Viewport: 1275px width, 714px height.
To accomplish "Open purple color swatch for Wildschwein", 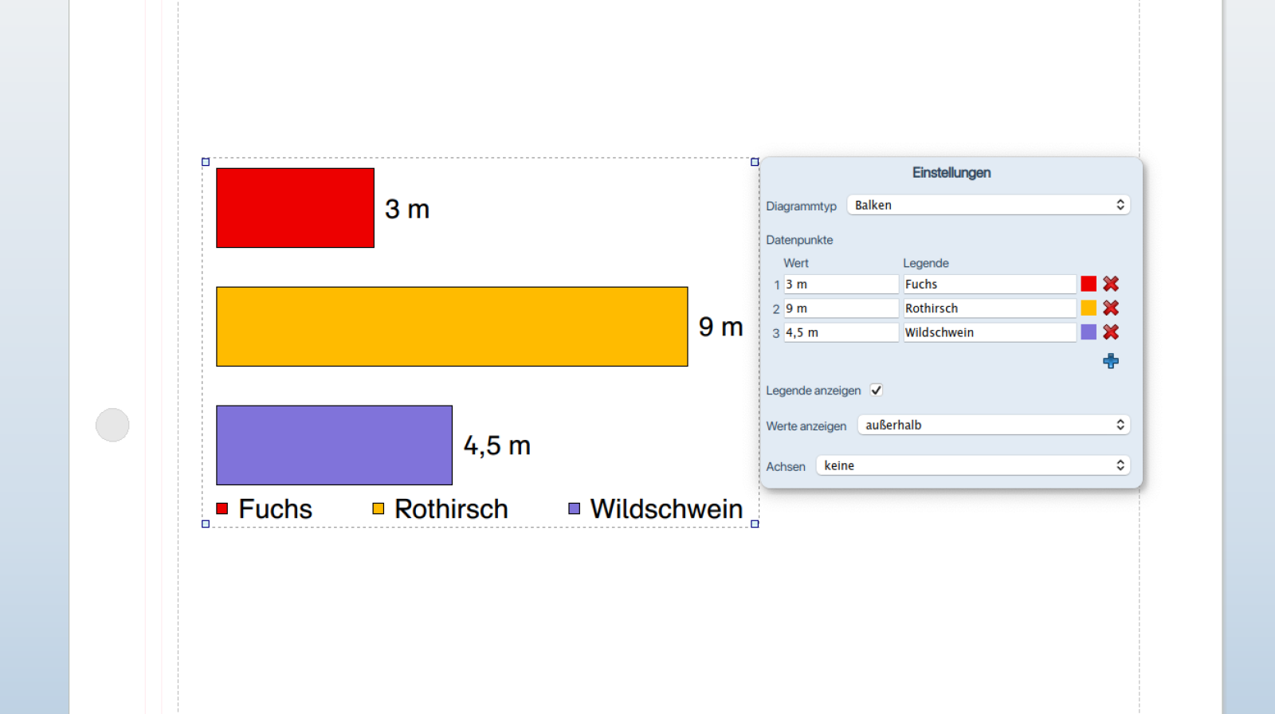I will point(1089,332).
